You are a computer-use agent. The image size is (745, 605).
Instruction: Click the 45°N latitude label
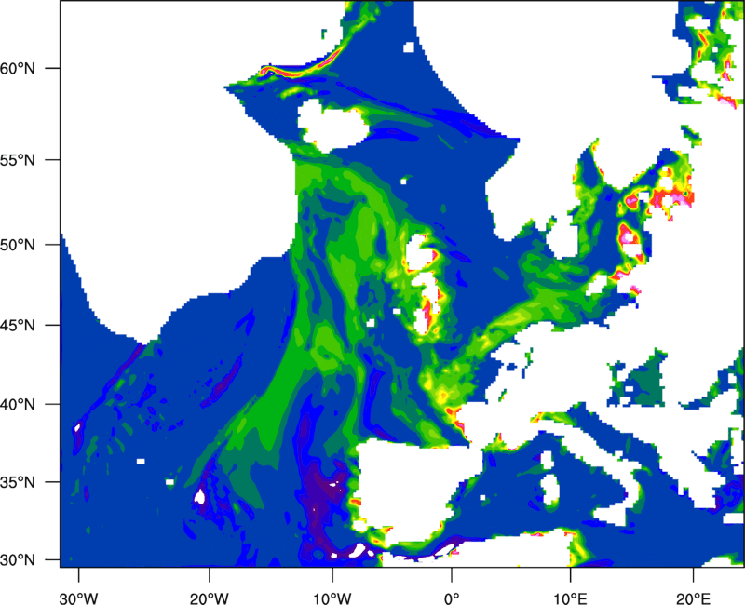pos(18,326)
